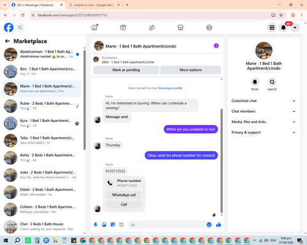
Task: Click the large listing photo in the info panel
Action: [263, 51]
